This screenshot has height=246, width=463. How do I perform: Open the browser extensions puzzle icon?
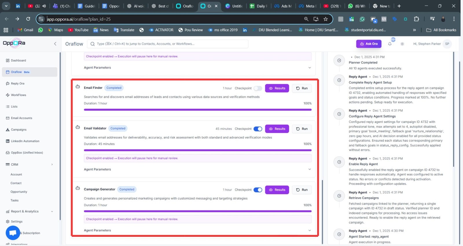tap(416, 19)
